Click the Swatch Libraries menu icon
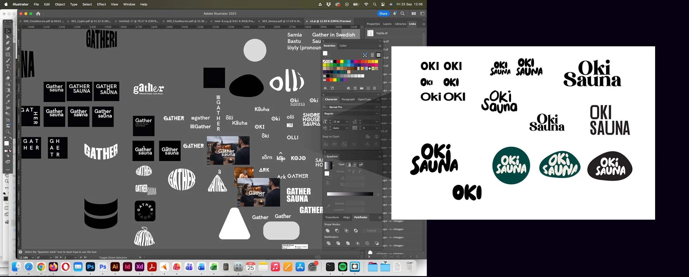Viewport: 689px width, 277px height. (325, 88)
